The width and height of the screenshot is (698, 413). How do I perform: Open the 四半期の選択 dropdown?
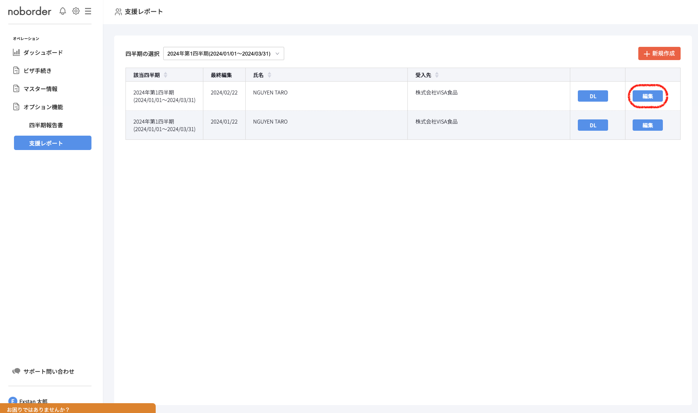(x=223, y=54)
